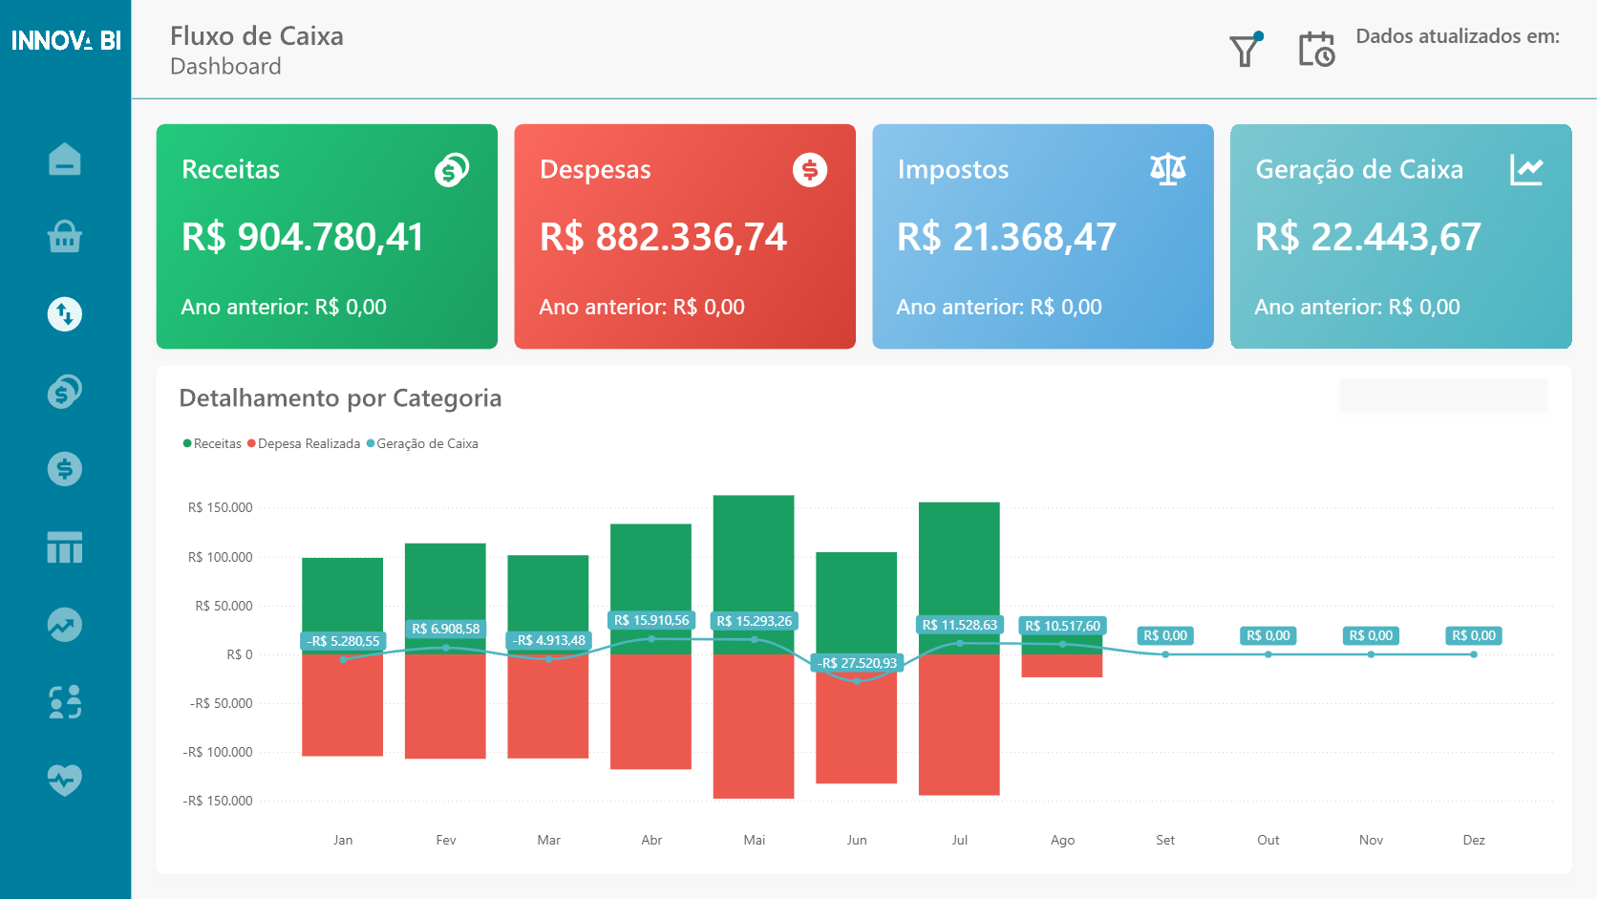Click the INNOVA BI logo
This screenshot has width=1598, height=899.
click(65, 40)
